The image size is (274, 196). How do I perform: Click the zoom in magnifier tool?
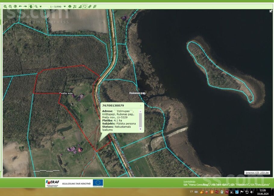tap(5, 6)
